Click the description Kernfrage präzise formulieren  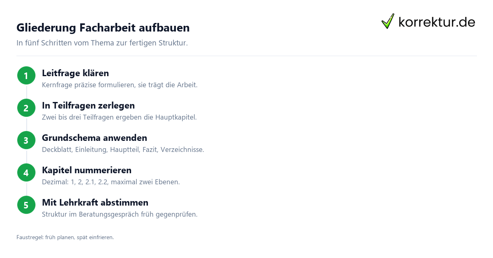pyautogui.click(x=120, y=85)
